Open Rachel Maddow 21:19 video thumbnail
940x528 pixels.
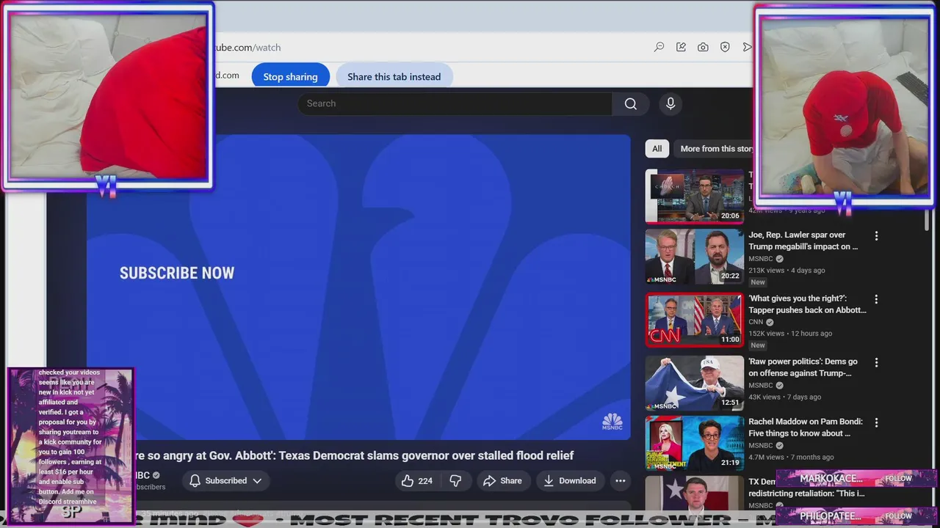pyautogui.click(x=695, y=443)
